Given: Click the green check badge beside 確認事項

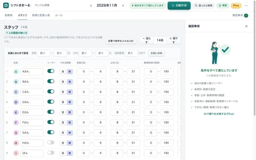Looking at the screenshot, I should point(246,15).
